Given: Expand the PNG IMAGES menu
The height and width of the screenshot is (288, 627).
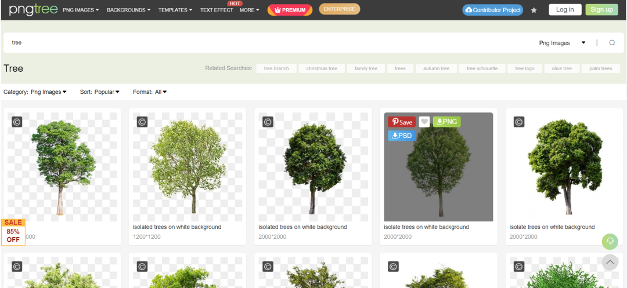Looking at the screenshot, I should 81,10.
